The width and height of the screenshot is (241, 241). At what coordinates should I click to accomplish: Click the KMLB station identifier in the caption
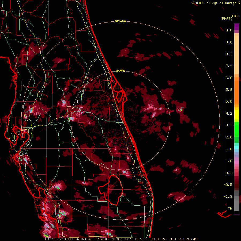click(x=154, y=239)
